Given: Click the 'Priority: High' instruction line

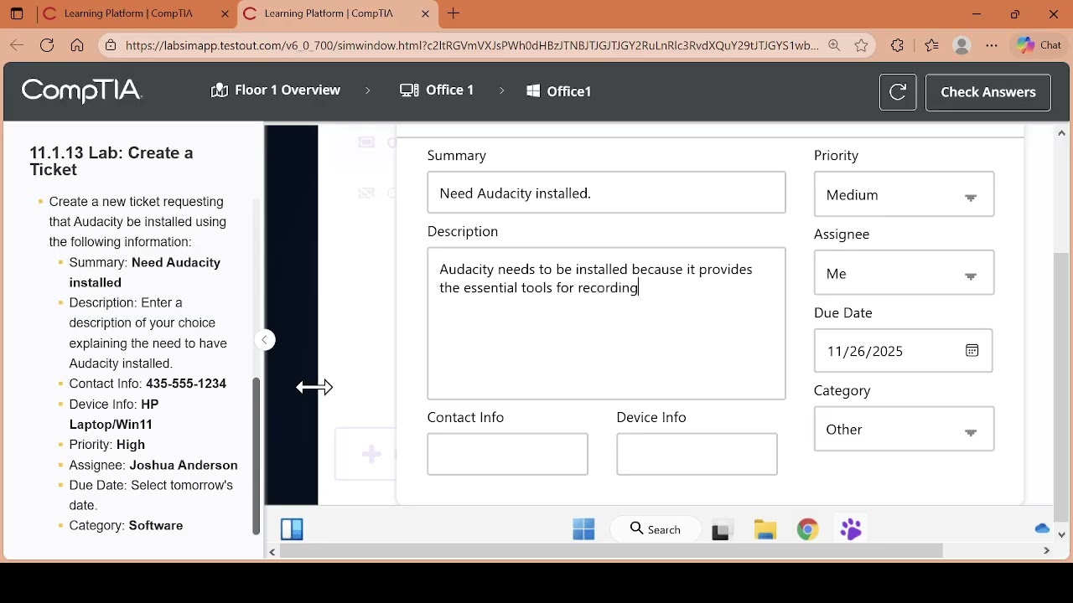Looking at the screenshot, I should tap(107, 445).
